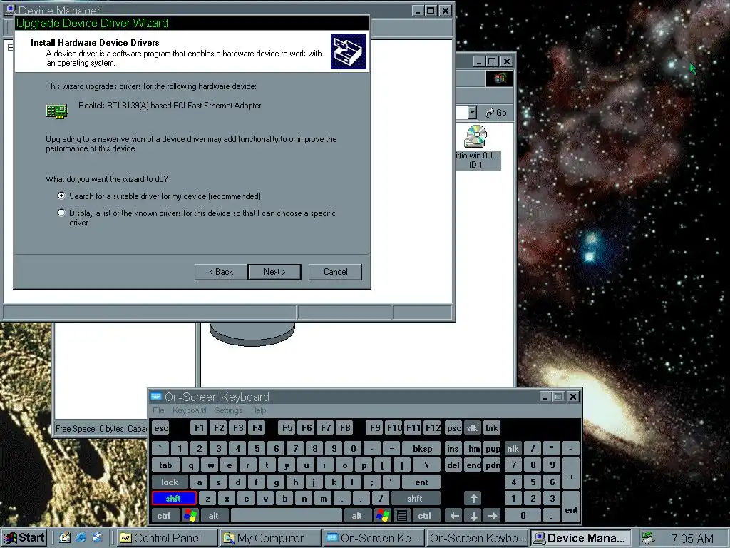This screenshot has width=730, height=548.
Task: Close the On-Screen Keyboard window
Action: click(573, 397)
